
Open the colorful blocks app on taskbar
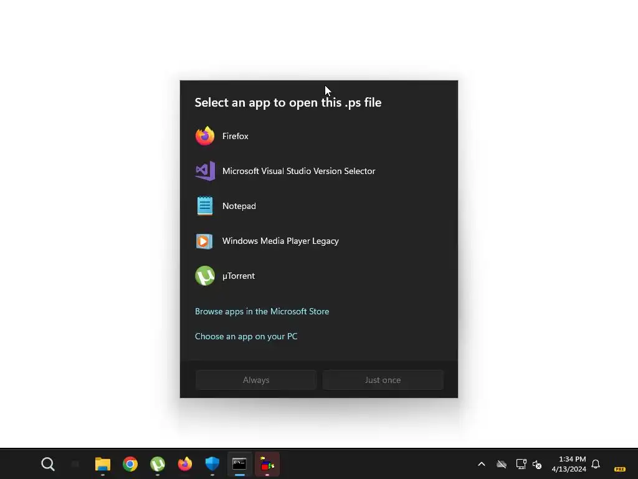(267, 464)
